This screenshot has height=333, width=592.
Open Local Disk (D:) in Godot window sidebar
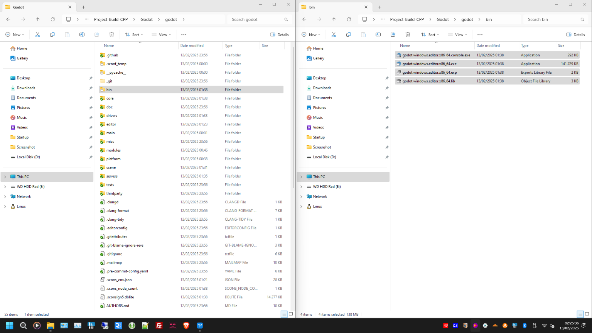coord(28,157)
